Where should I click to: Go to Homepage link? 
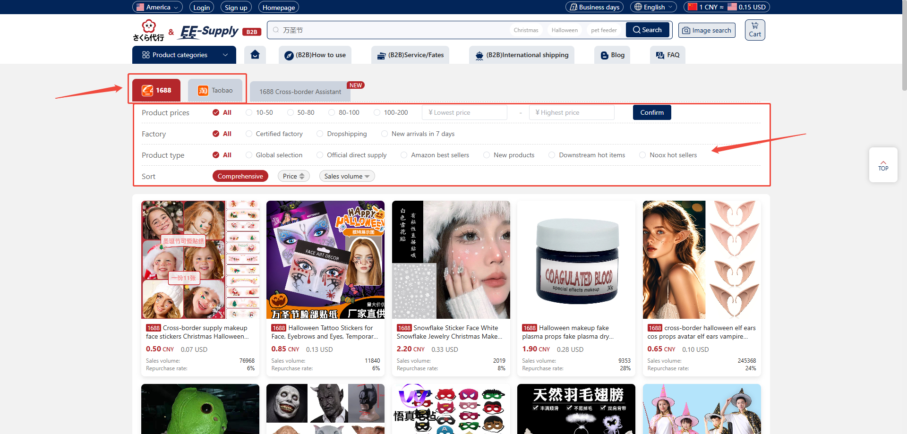tap(279, 7)
